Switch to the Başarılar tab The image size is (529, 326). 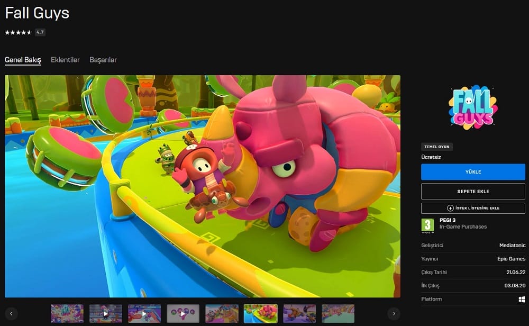(103, 60)
